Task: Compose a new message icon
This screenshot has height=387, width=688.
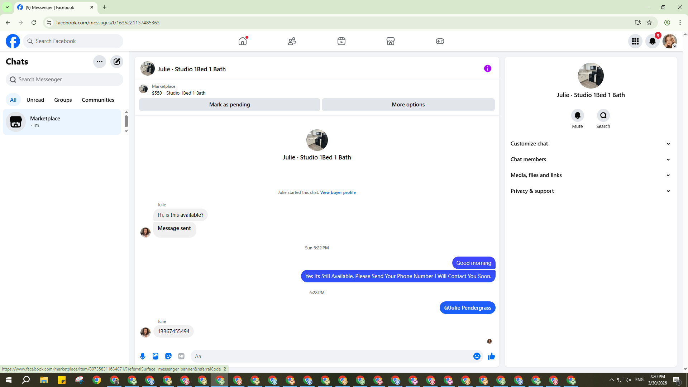Action: 117,62
